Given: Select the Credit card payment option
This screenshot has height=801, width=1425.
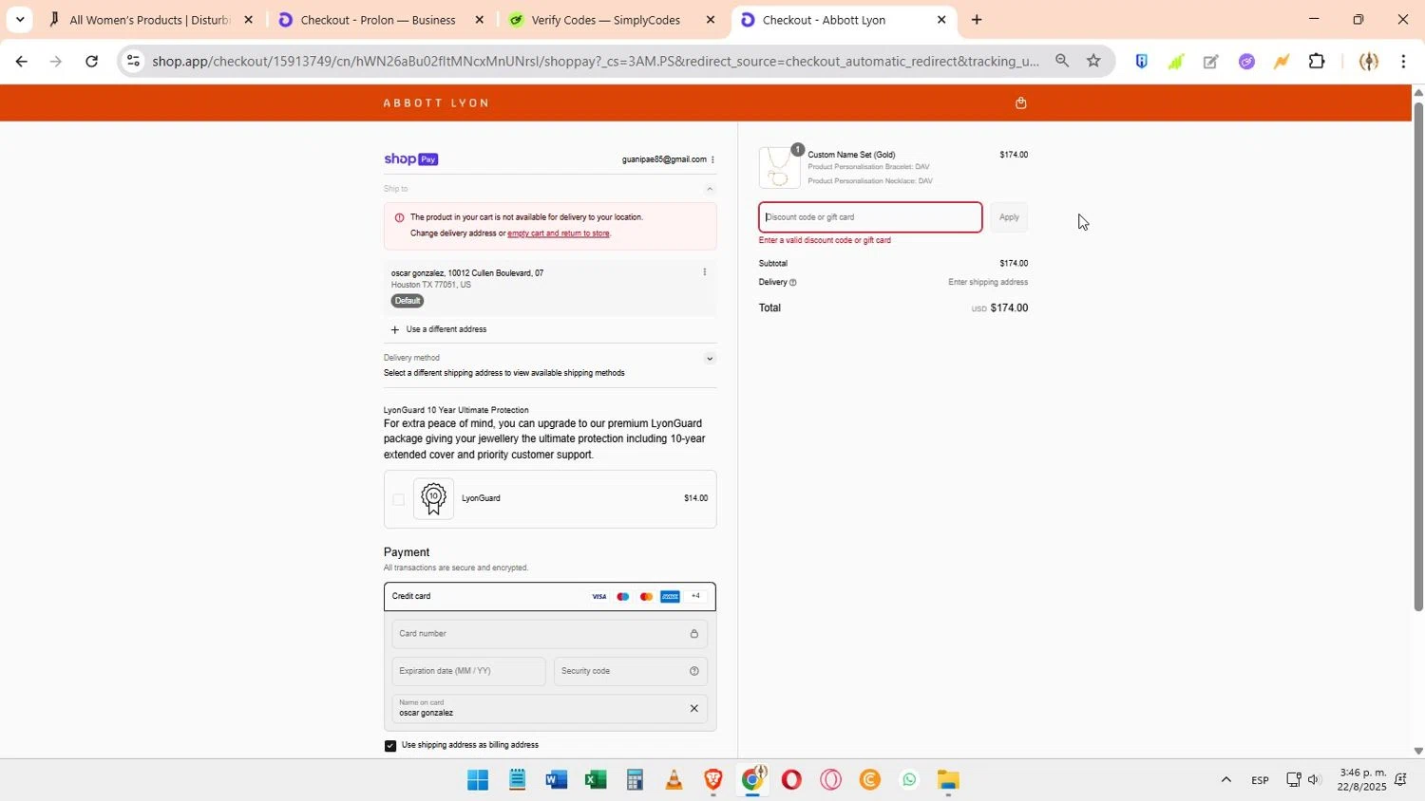Looking at the screenshot, I should pos(550,597).
